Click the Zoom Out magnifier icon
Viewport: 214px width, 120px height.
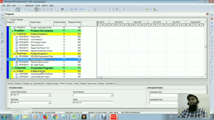pos(128,10)
